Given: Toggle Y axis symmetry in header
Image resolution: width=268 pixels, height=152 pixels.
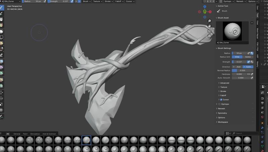Looking at the screenshot, I should click(x=211, y=1).
